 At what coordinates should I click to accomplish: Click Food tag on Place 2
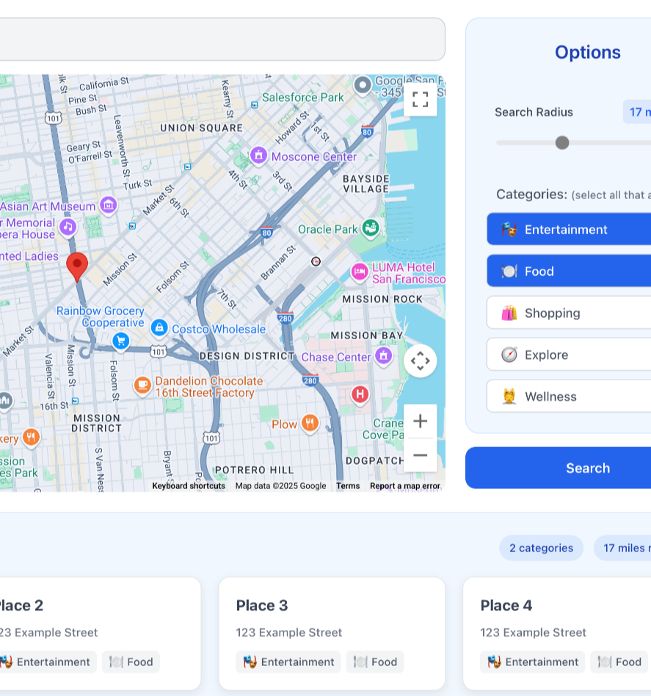coord(131,661)
